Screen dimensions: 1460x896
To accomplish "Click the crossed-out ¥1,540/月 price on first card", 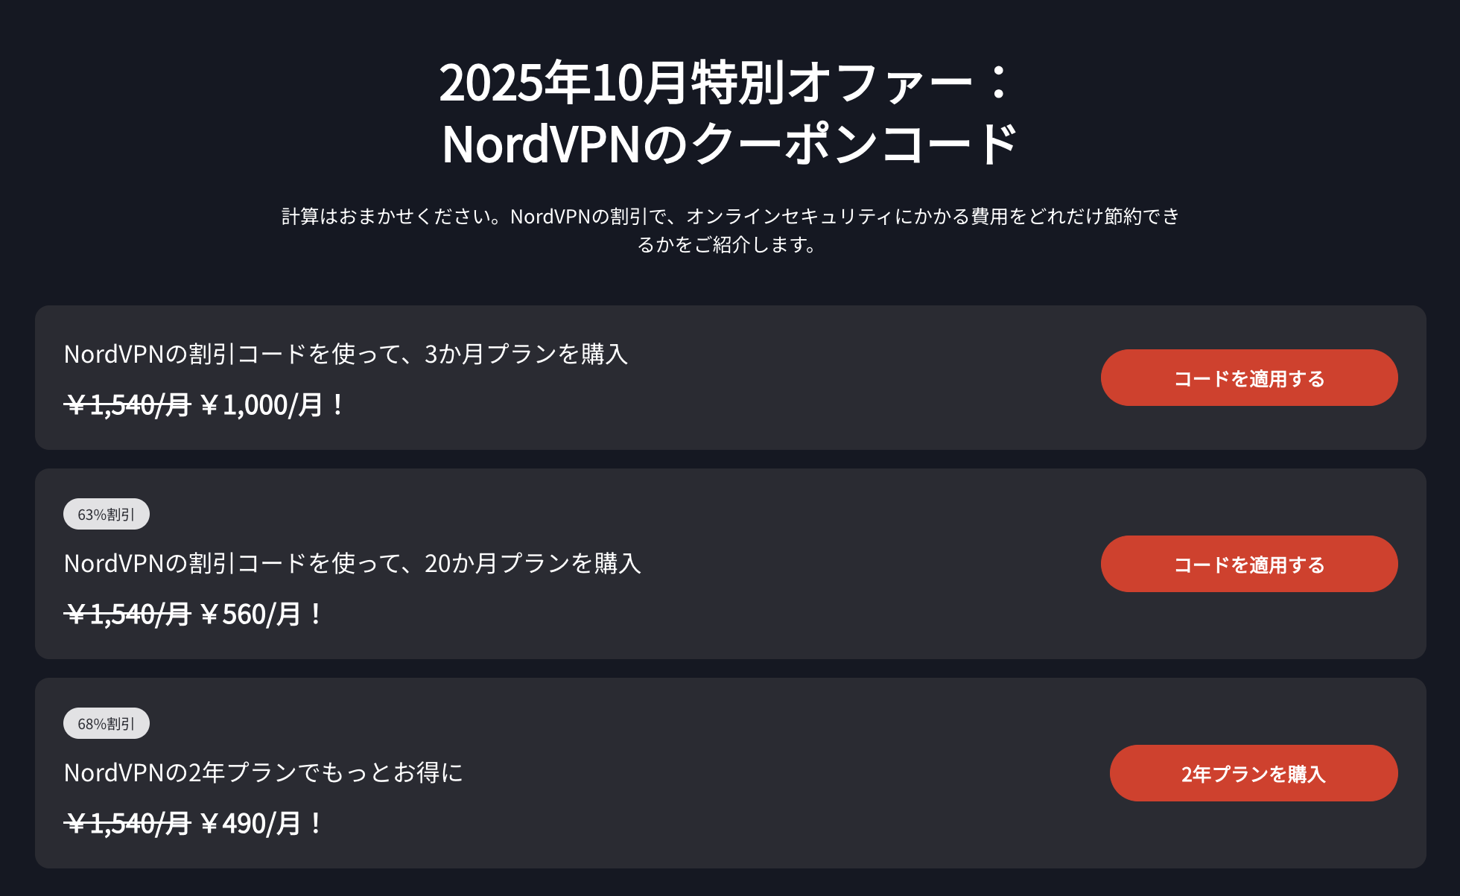I will pos(127,405).
